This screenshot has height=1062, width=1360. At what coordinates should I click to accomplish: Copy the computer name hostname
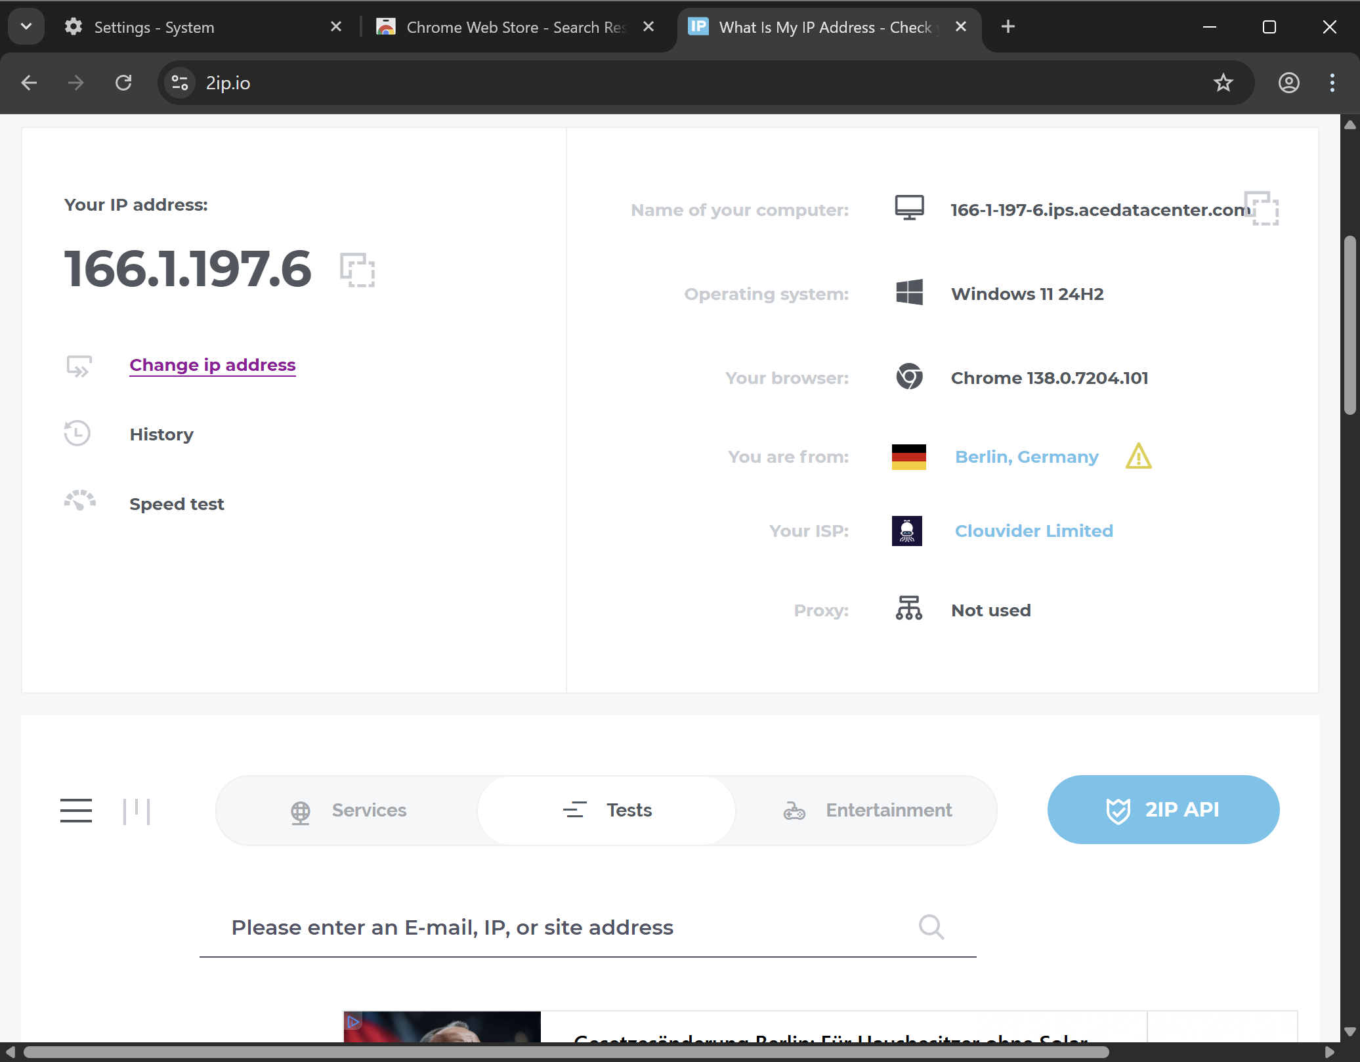click(1262, 209)
